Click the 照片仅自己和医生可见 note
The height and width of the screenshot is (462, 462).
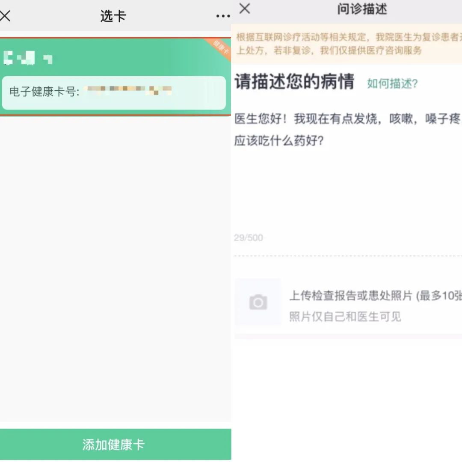[345, 317]
